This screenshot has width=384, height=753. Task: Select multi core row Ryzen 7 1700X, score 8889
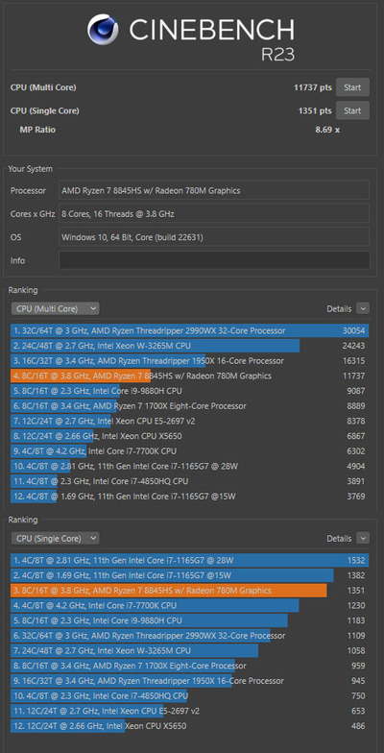tap(190, 405)
